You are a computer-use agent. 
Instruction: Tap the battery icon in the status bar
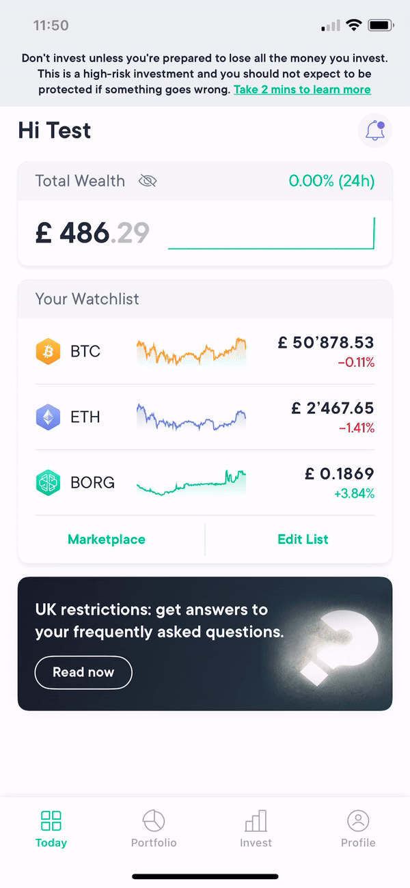coord(381,25)
